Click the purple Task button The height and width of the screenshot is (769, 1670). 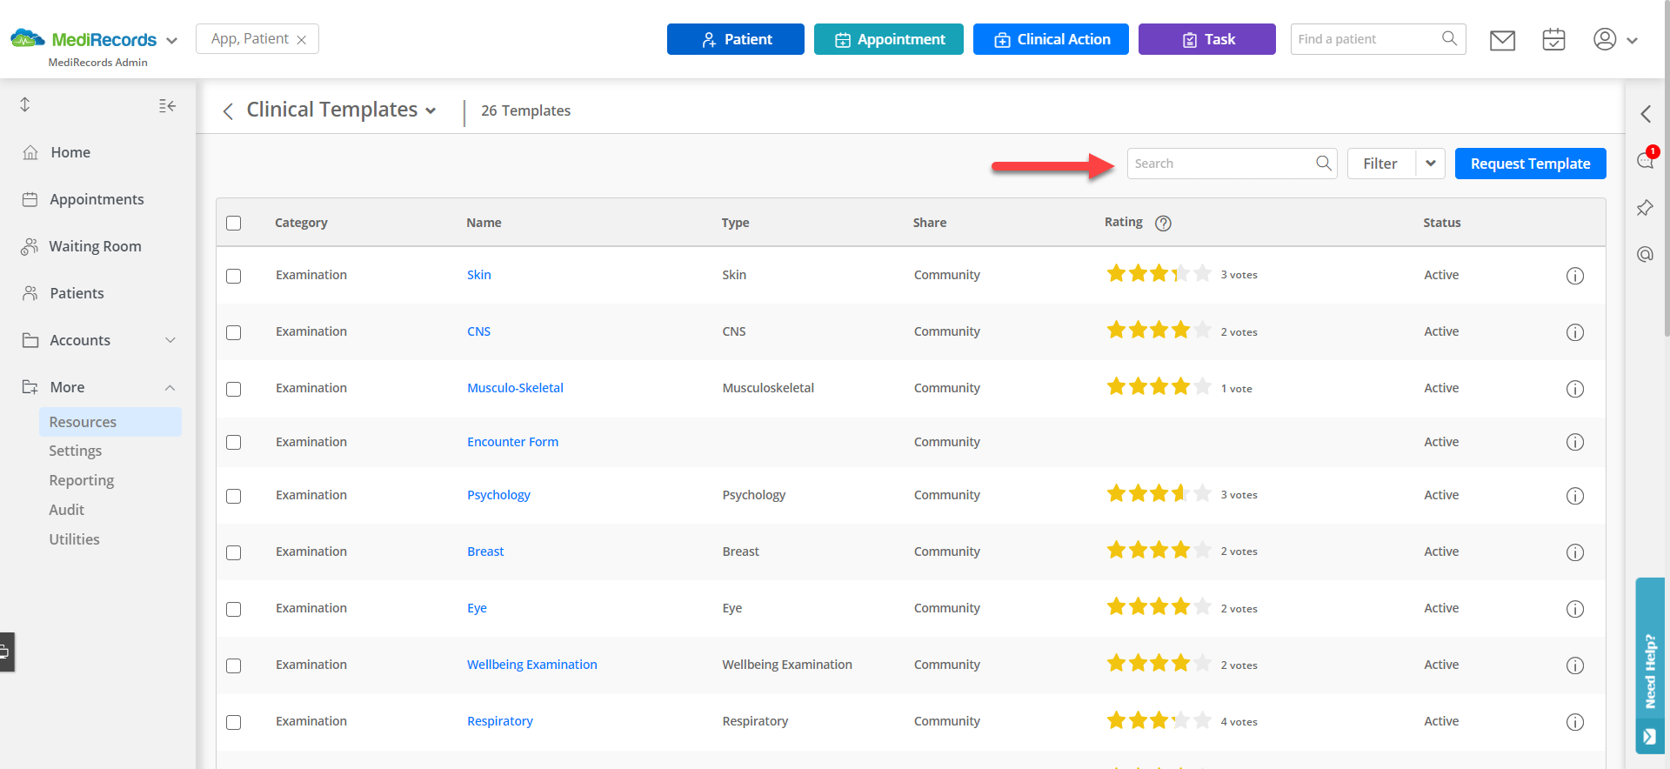[1207, 39]
